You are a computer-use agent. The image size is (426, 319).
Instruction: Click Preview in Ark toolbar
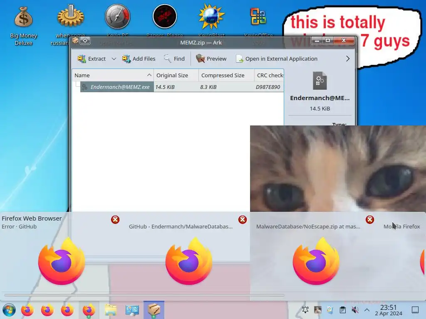point(211,59)
